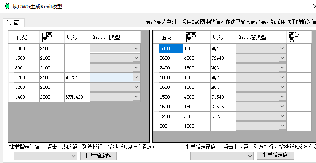Click the highlighted window width cell 3600
The width and height of the screenshot is (316, 163).
click(171, 48)
